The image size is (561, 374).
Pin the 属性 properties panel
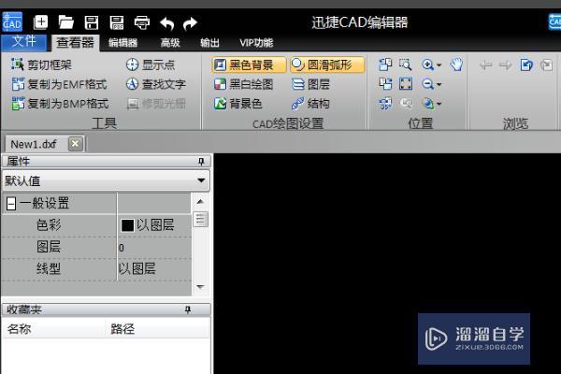click(201, 162)
